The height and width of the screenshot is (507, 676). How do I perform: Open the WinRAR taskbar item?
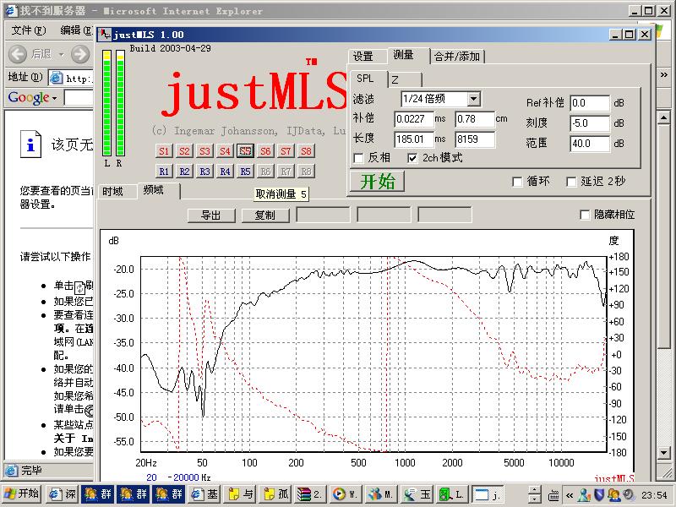(x=309, y=494)
